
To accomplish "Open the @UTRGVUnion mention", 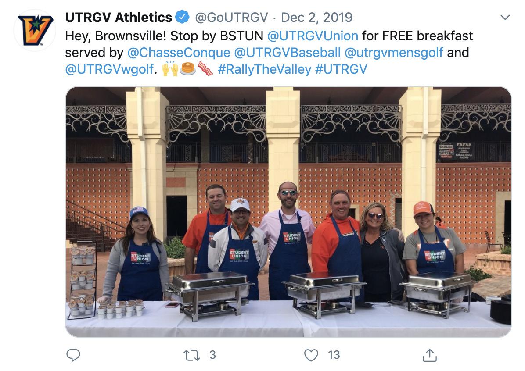I will pos(313,36).
